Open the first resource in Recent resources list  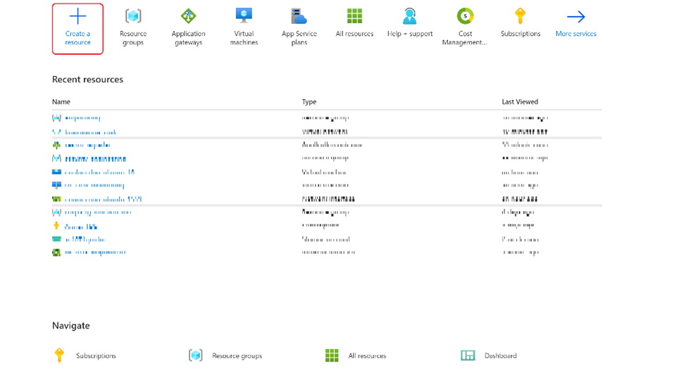click(x=82, y=118)
